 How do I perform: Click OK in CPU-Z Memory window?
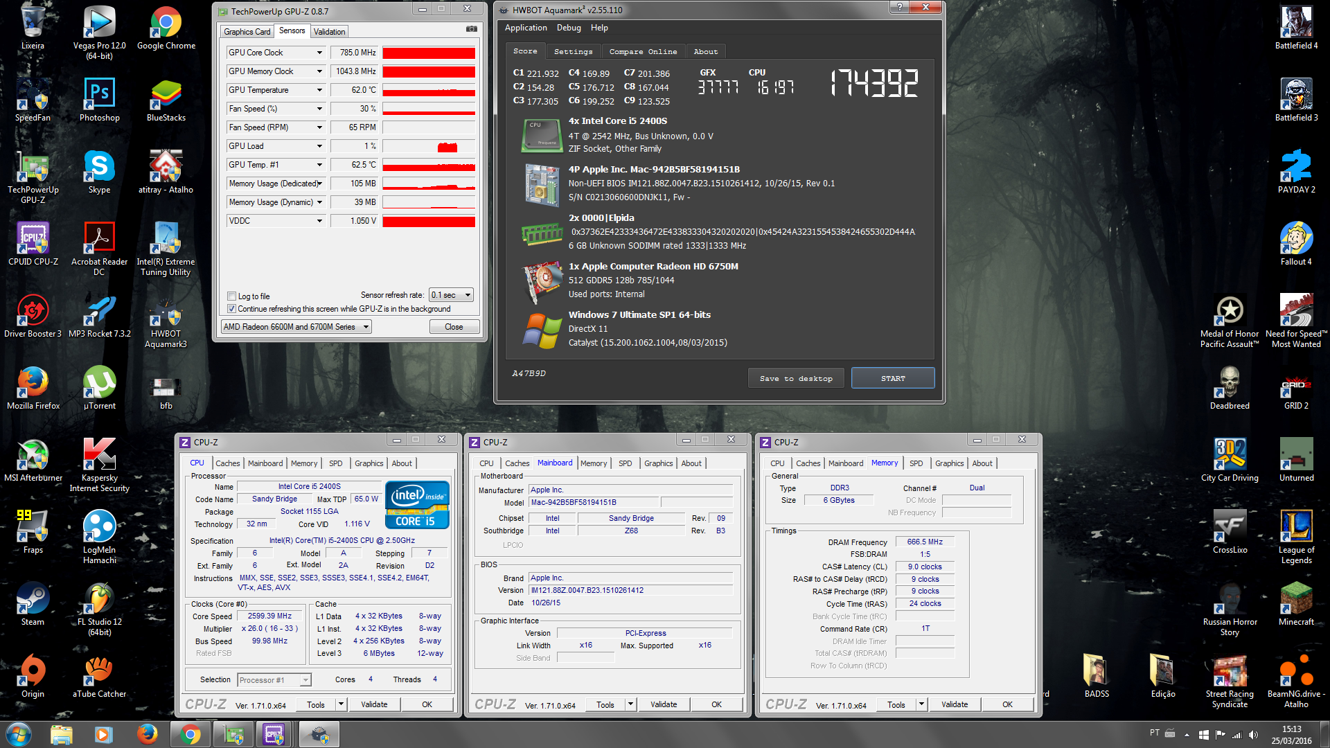tap(1007, 704)
